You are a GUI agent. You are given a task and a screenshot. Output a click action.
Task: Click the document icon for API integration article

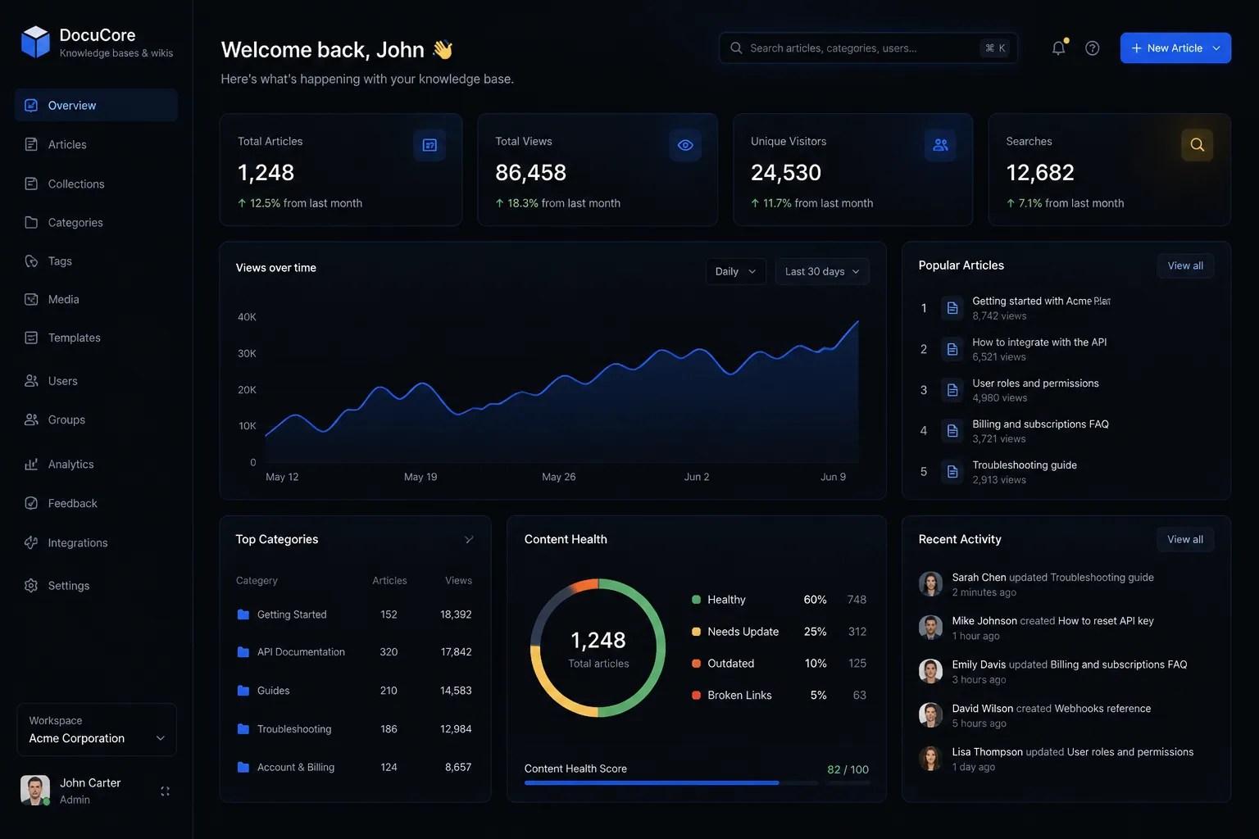pyautogui.click(x=952, y=349)
